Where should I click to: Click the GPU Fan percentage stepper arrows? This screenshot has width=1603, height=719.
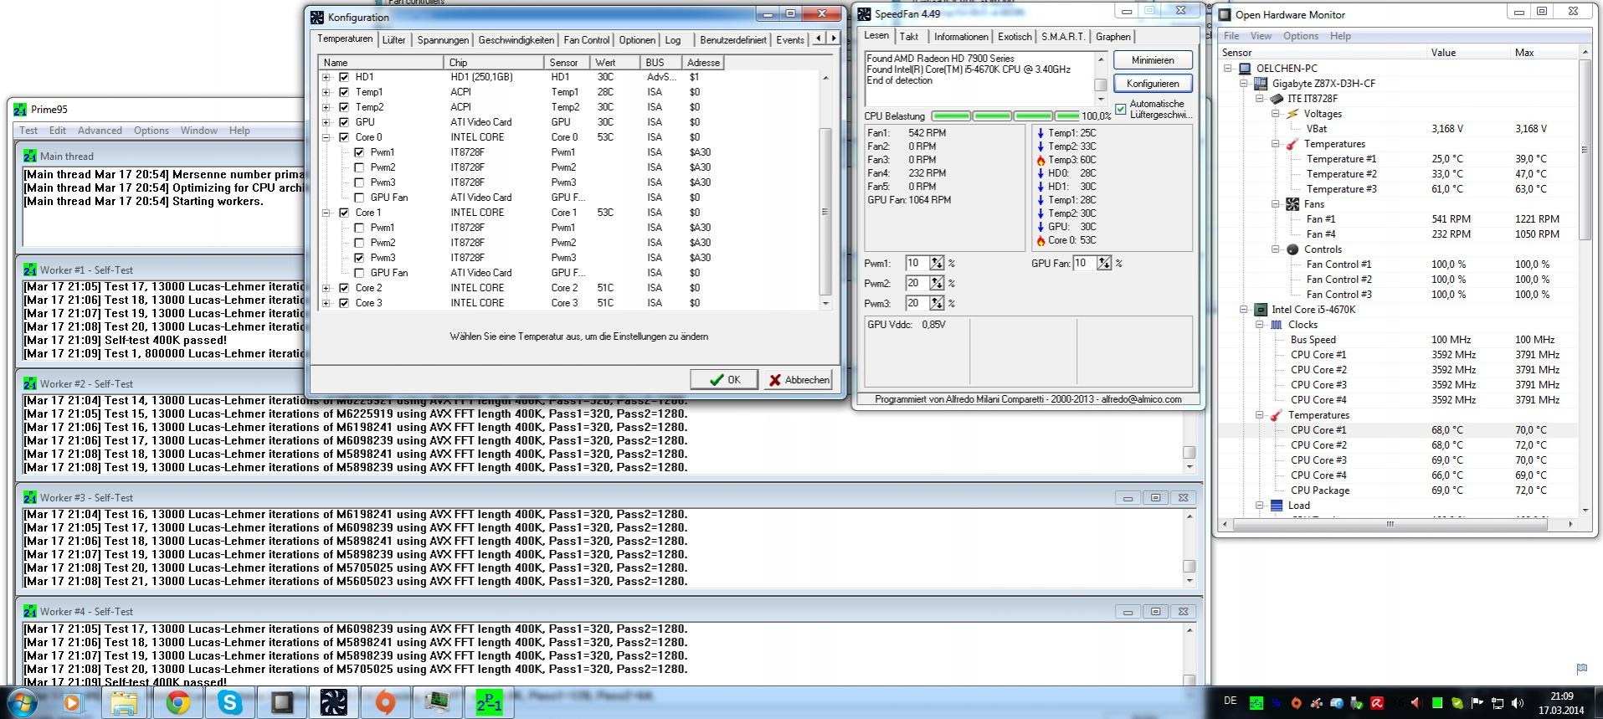point(1104,263)
